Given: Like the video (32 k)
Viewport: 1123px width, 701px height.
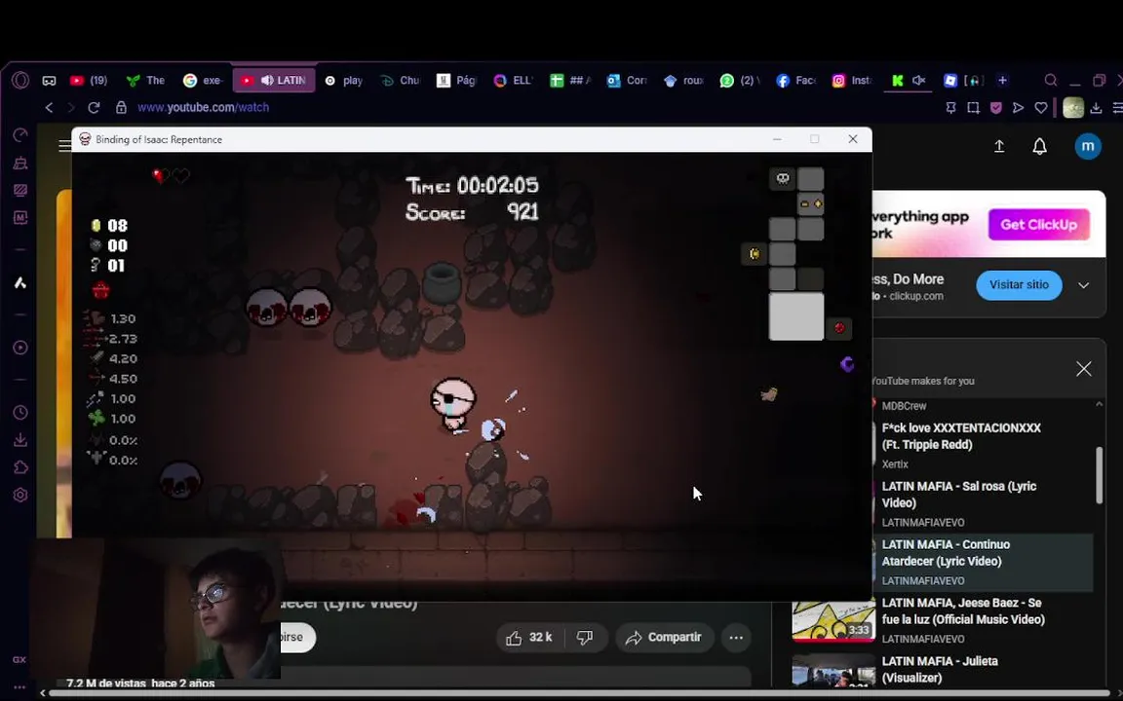Looking at the screenshot, I should (530, 638).
